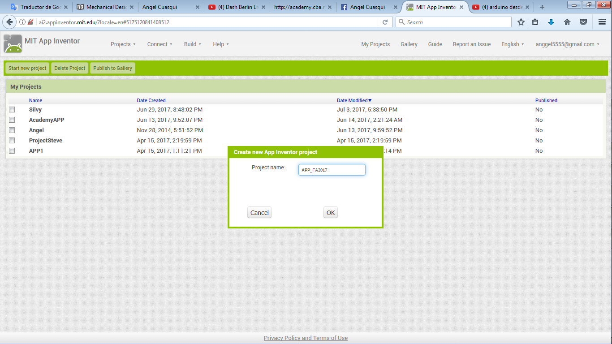Open the Report an Issue link
Viewport: 612px width, 344px height.
(472, 44)
